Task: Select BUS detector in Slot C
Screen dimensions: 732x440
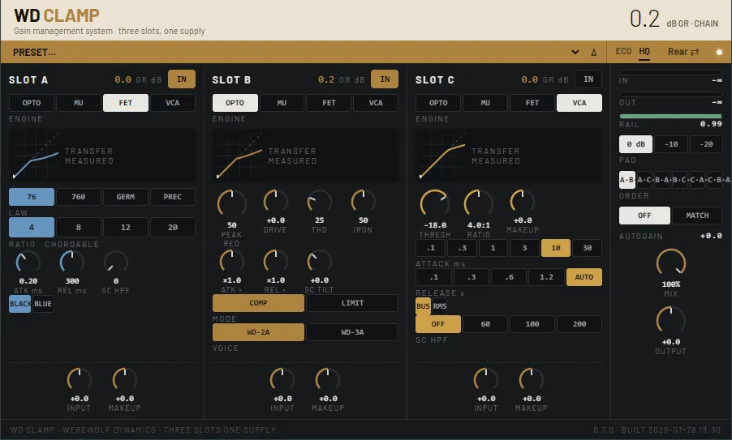Action: (423, 306)
